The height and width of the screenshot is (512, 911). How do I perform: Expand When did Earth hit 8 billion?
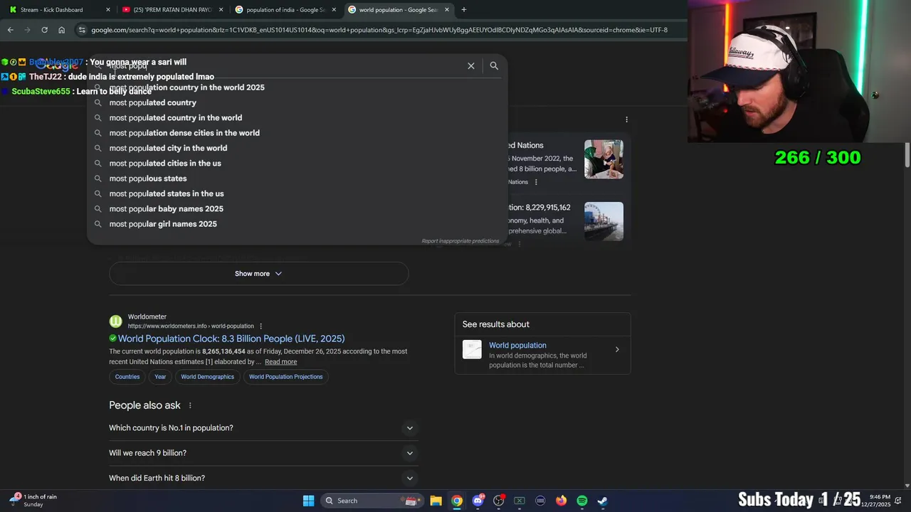[263, 478]
